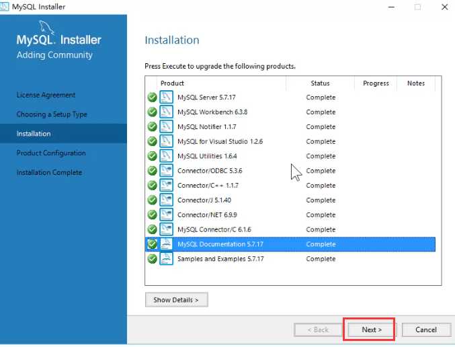The width and height of the screenshot is (455, 347).
Task: Click green checkmark beside Connector/J 5.1.40
Action: click(153, 200)
